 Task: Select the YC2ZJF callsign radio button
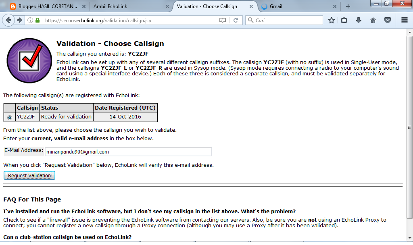click(x=10, y=117)
